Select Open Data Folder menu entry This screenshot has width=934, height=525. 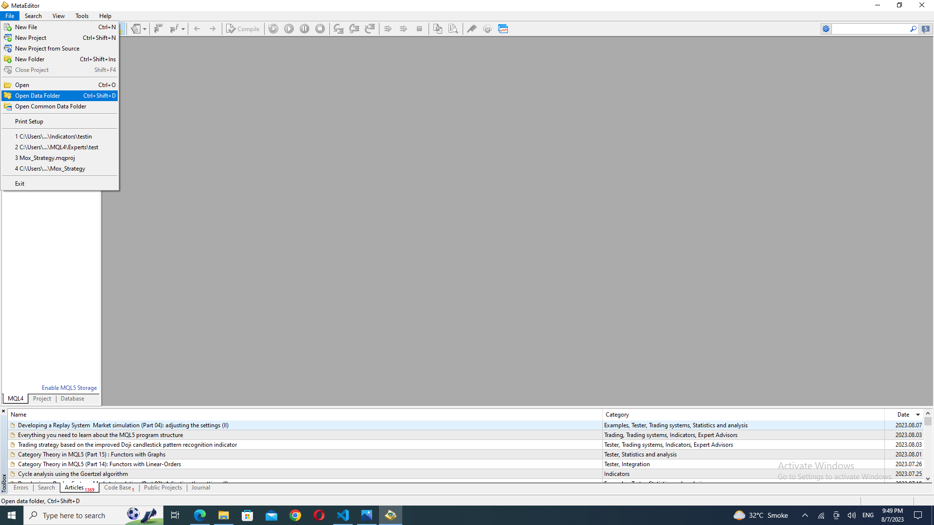37,96
